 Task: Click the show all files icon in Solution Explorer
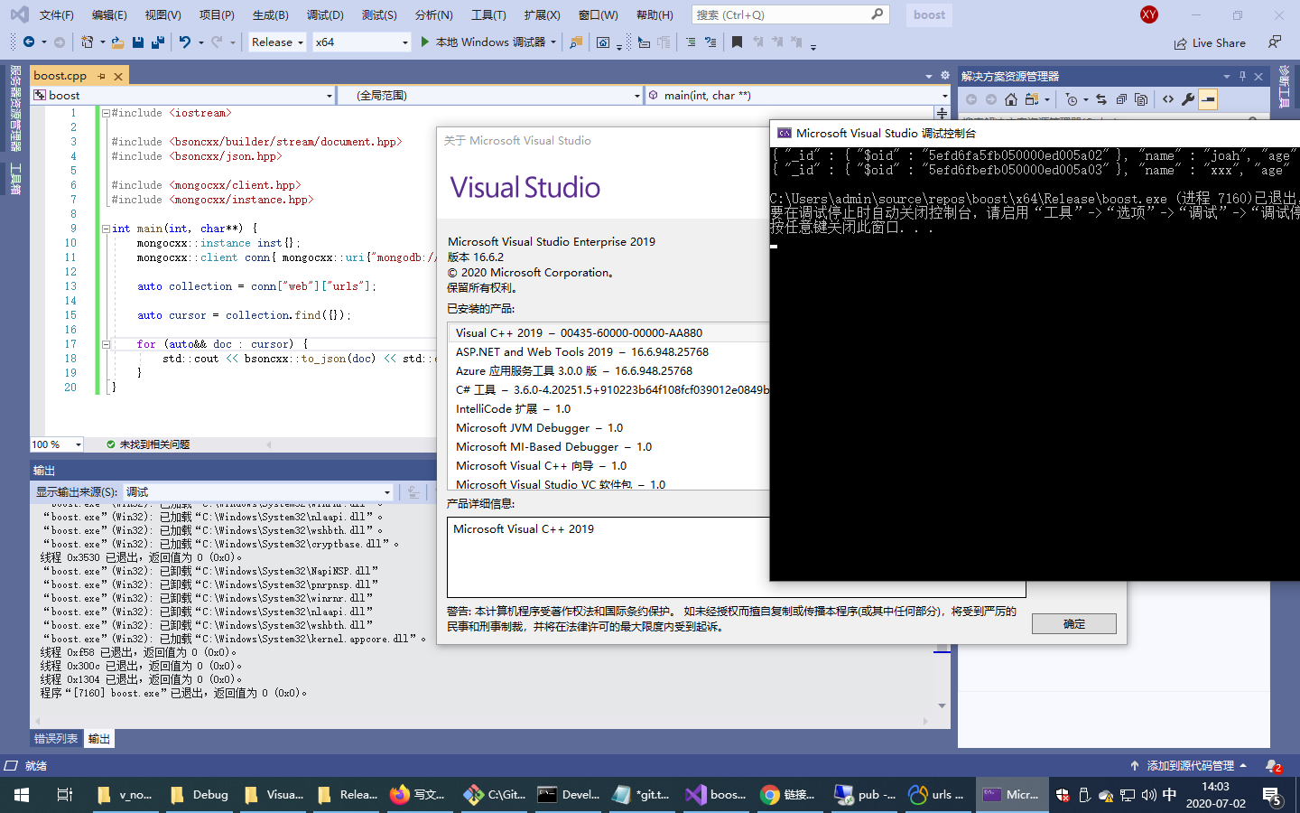[x=1141, y=99]
